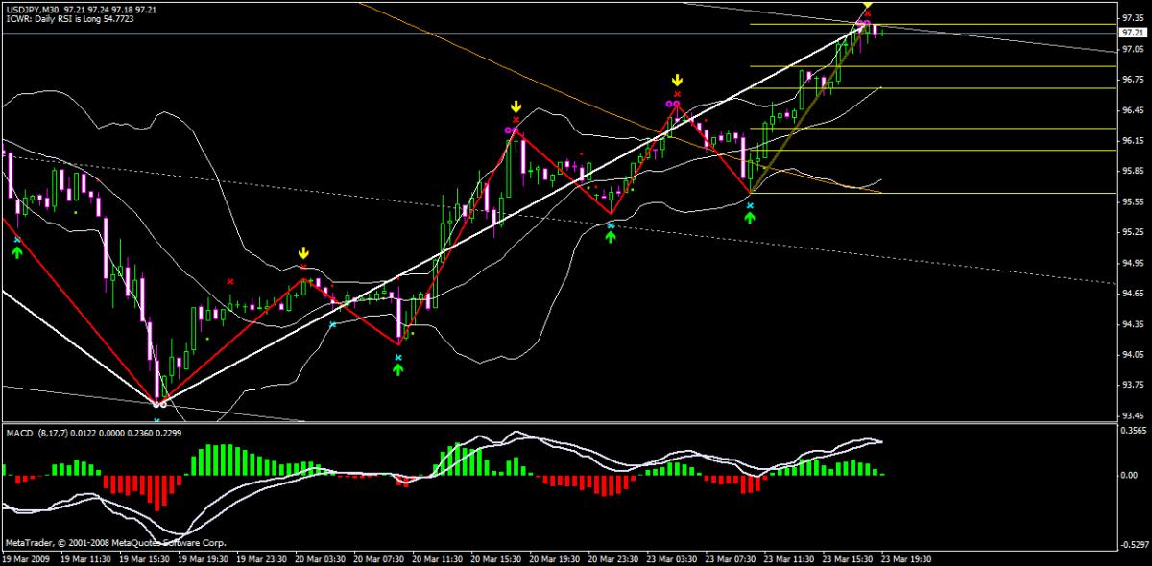Click the current price label 97.21 on axis
This screenshot has height=566, width=1152.
pyautogui.click(x=1131, y=33)
